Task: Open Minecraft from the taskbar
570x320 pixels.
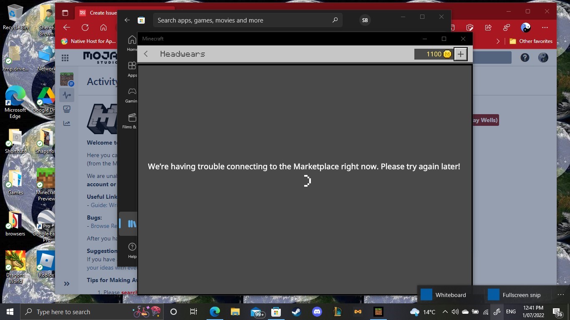Action: click(x=378, y=312)
